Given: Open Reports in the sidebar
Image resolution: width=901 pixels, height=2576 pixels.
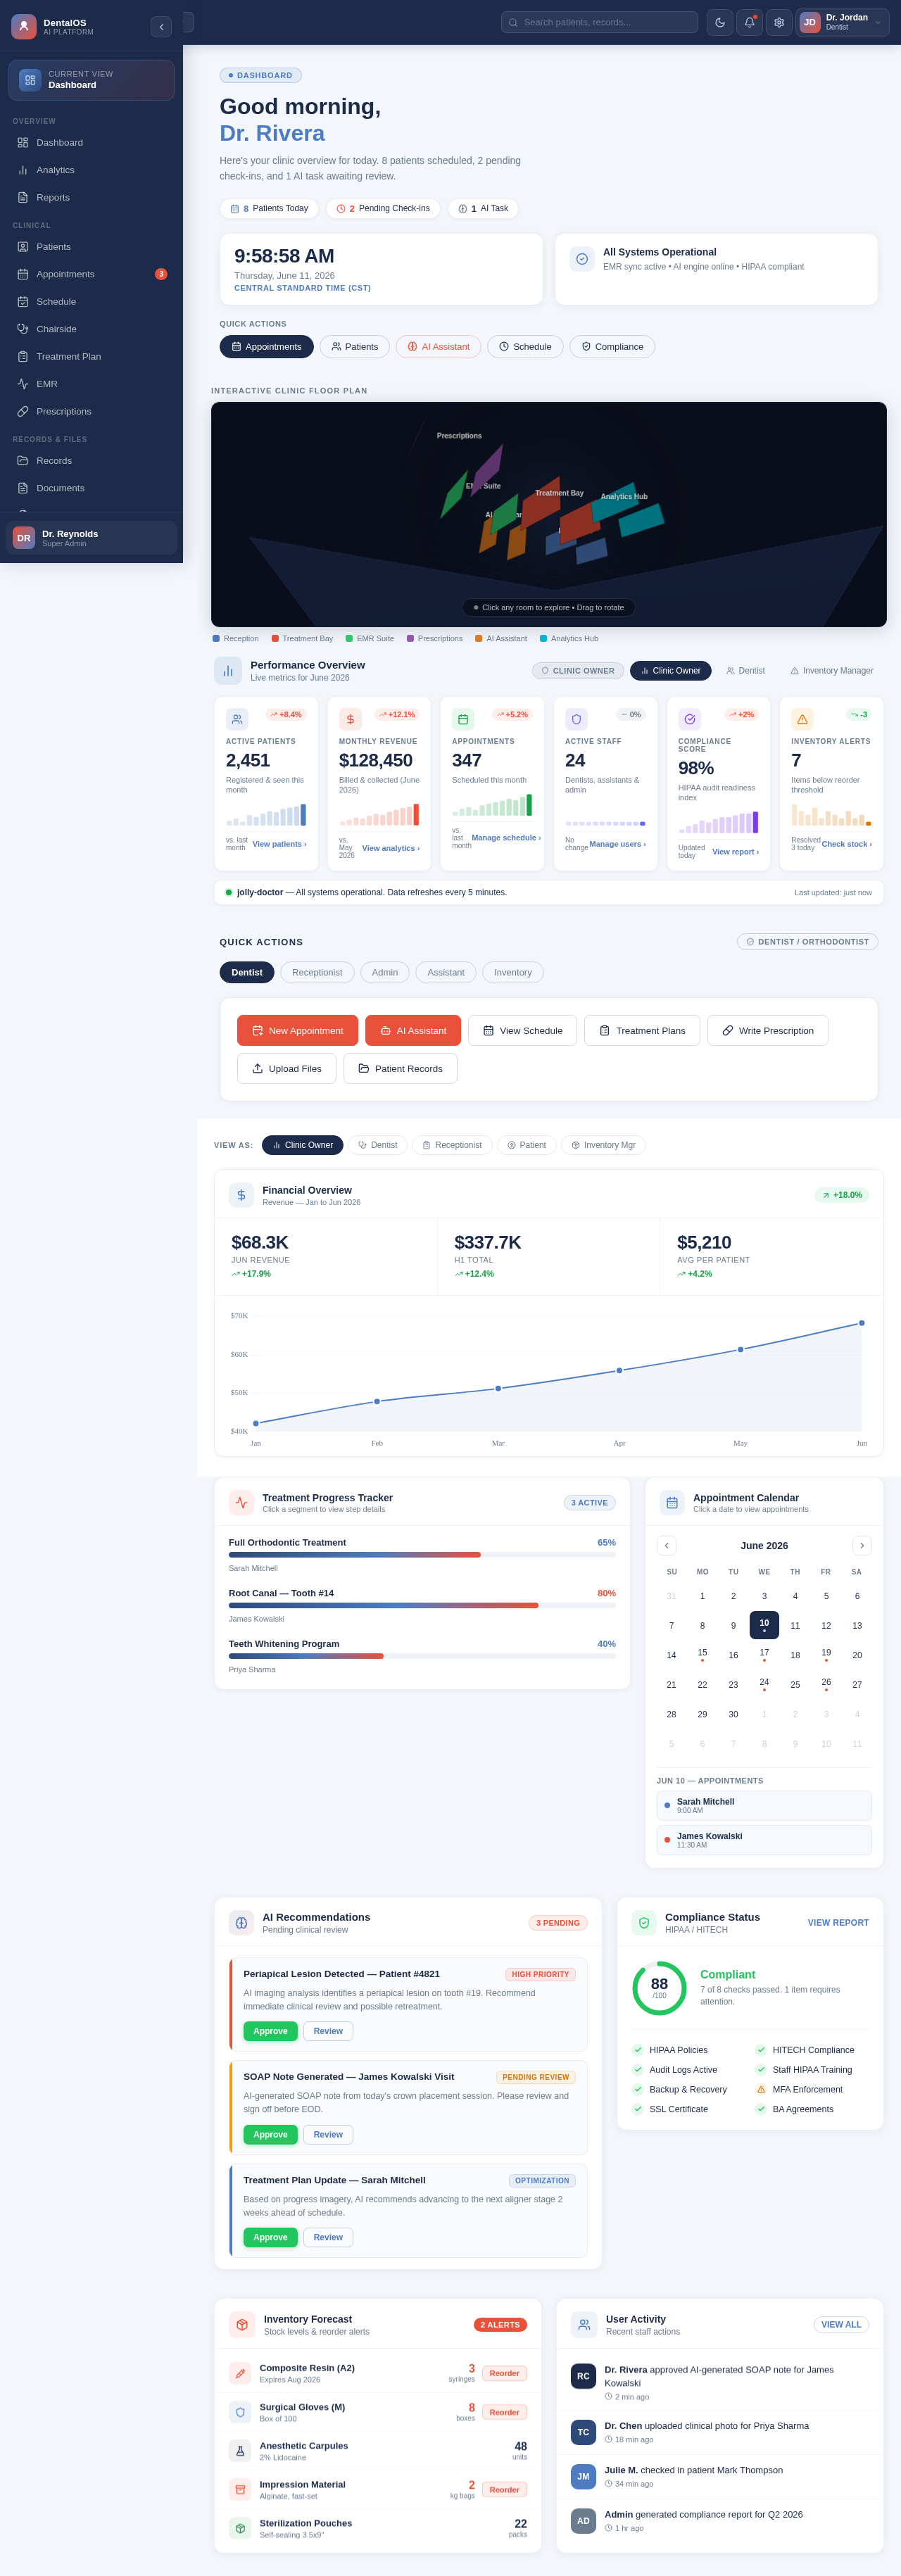Looking at the screenshot, I should pyautogui.click(x=91, y=197).
